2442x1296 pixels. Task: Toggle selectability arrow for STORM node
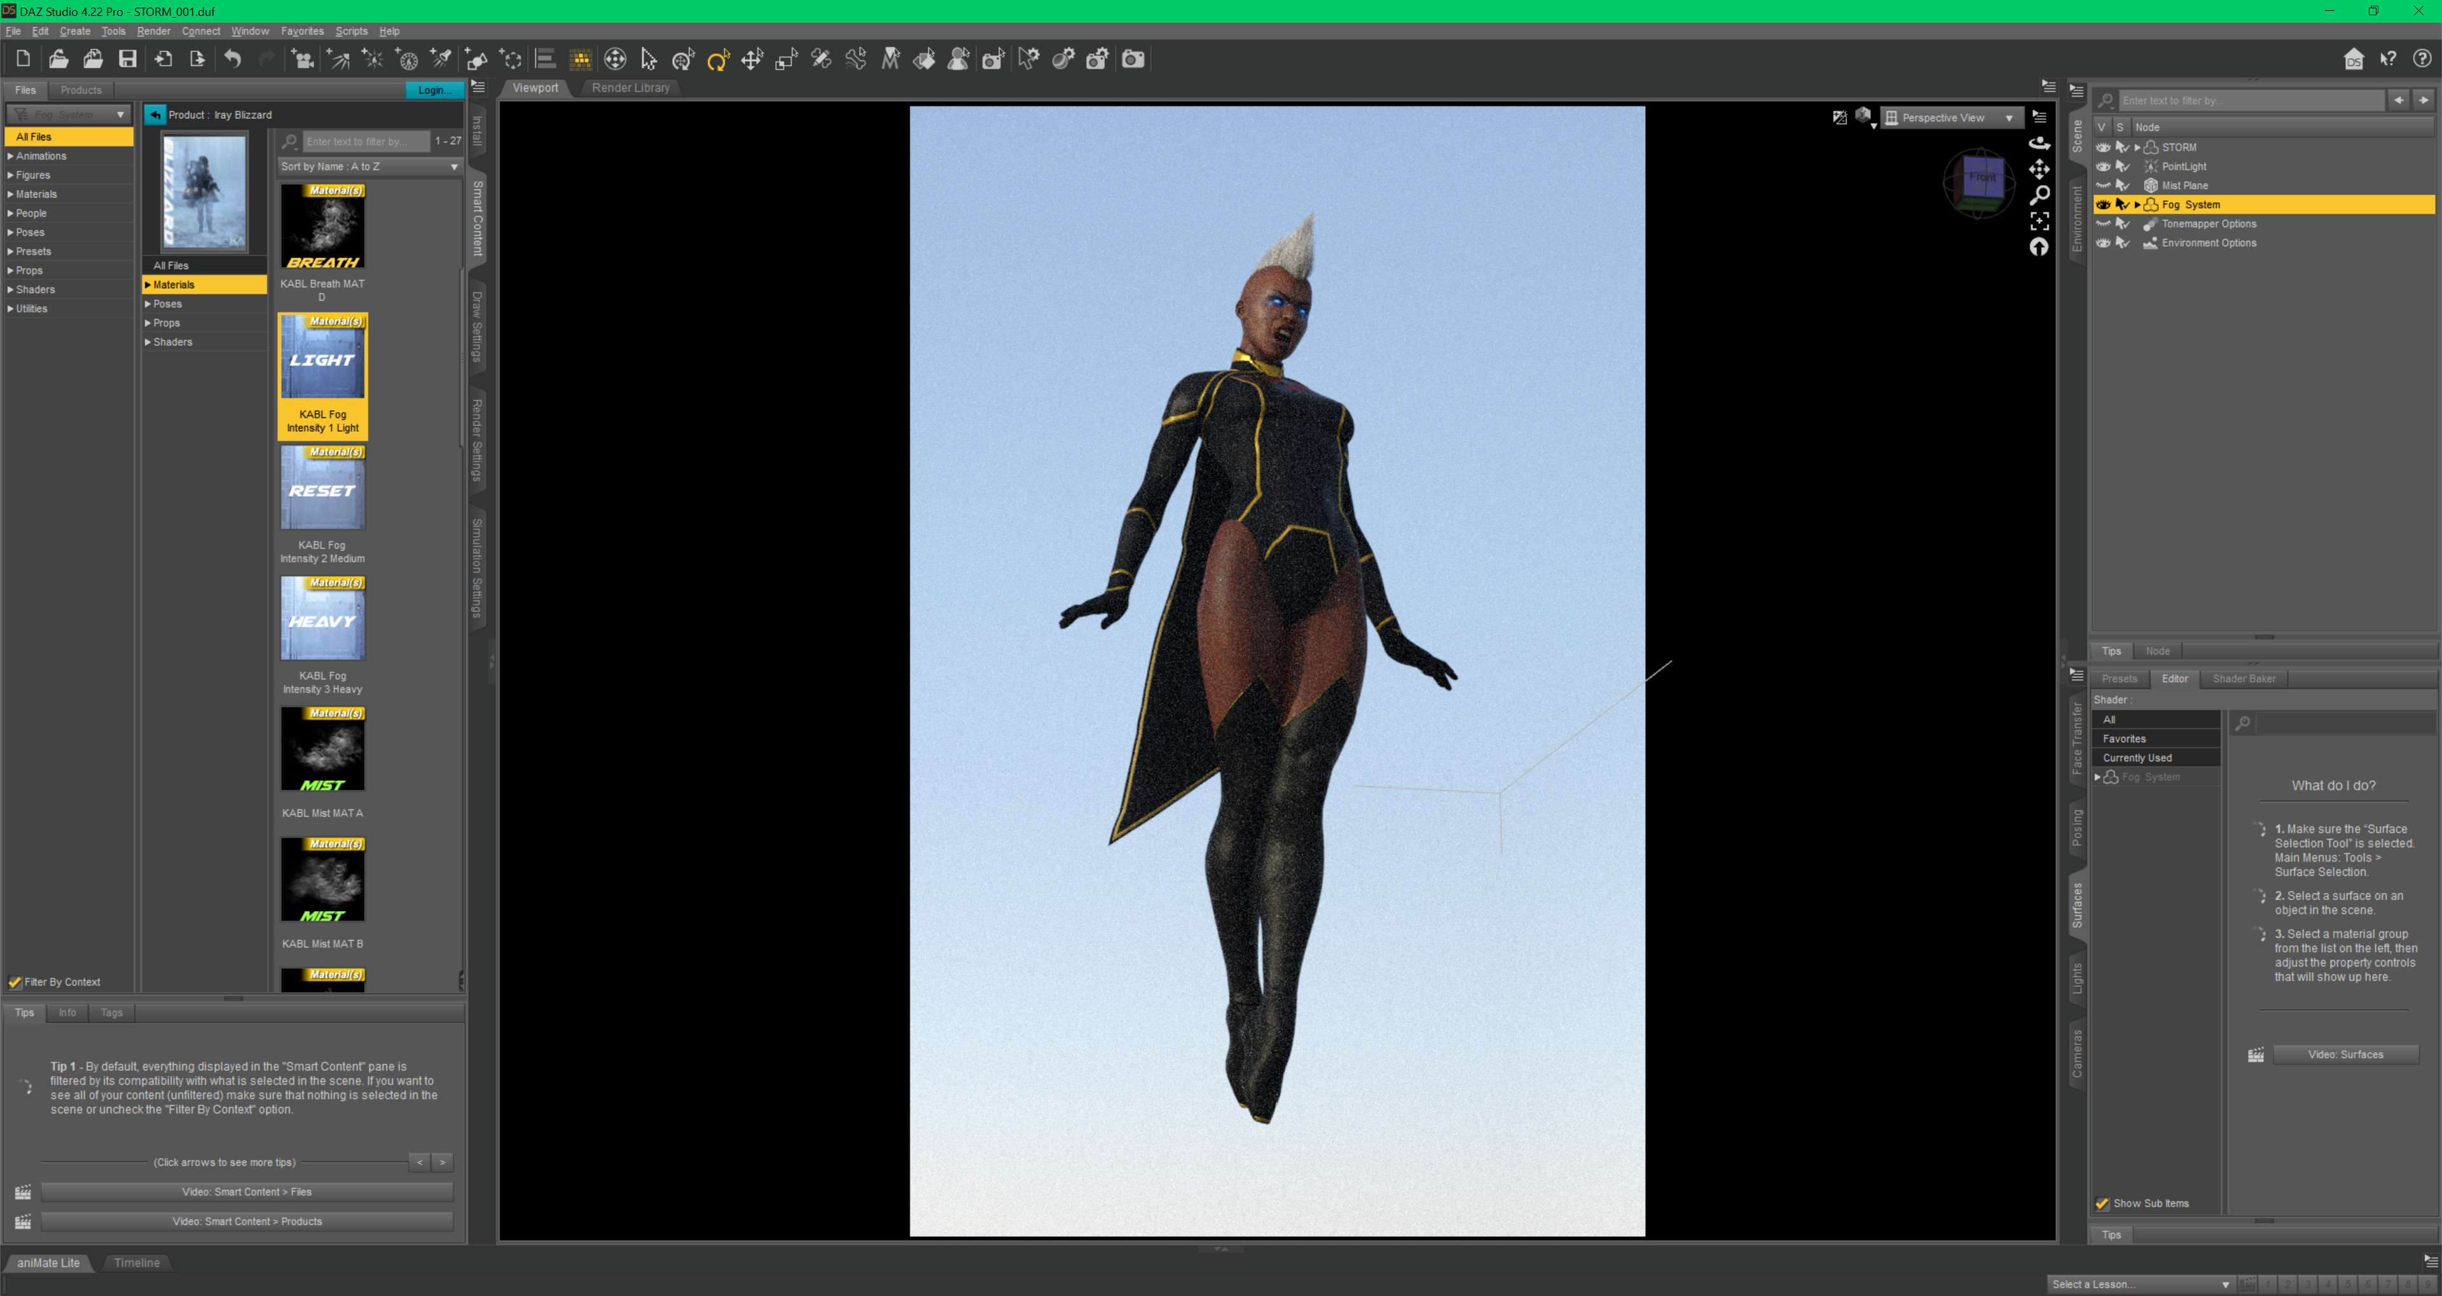click(x=2121, y=148)
